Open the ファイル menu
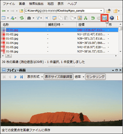 tap(9, 4)
